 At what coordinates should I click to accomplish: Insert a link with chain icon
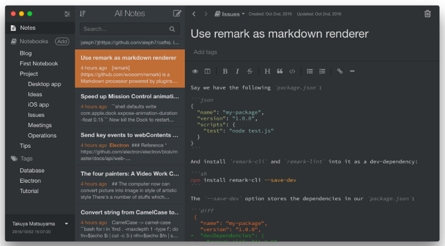340,71
